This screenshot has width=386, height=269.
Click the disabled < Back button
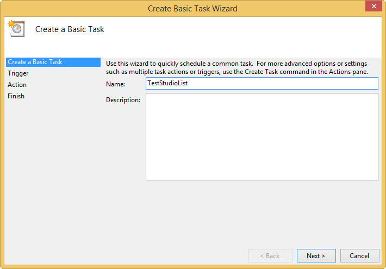(x=270, y=256)
